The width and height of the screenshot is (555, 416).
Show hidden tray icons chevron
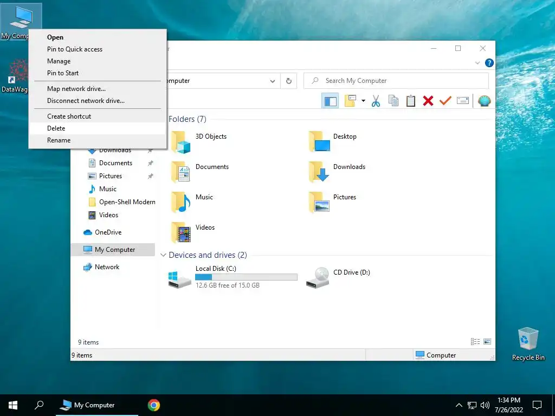pos(459,405)
